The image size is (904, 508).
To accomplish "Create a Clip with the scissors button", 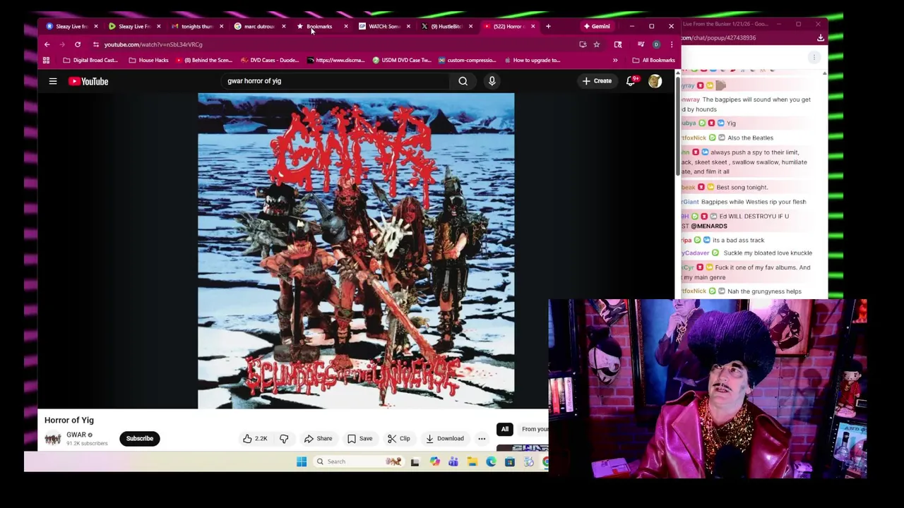I will click(398, 439).
